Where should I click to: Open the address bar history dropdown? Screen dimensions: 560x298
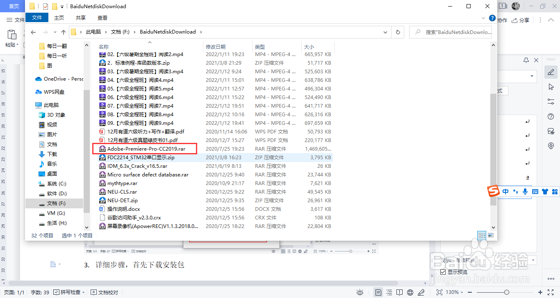(x=385, y=32)
